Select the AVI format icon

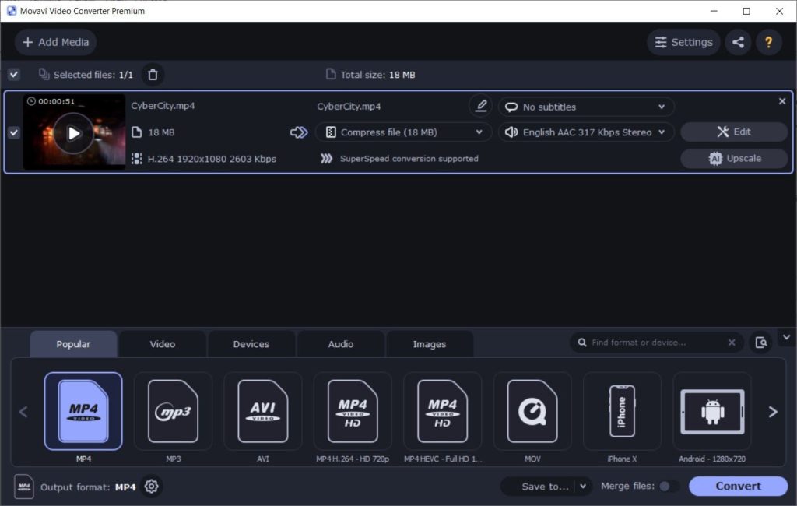coord(263,411)
